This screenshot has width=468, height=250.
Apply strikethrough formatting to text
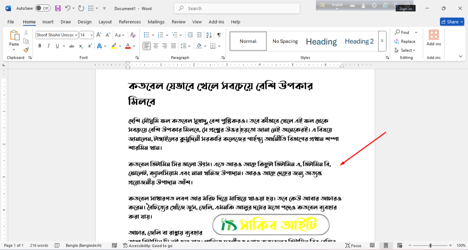point(72,46)
